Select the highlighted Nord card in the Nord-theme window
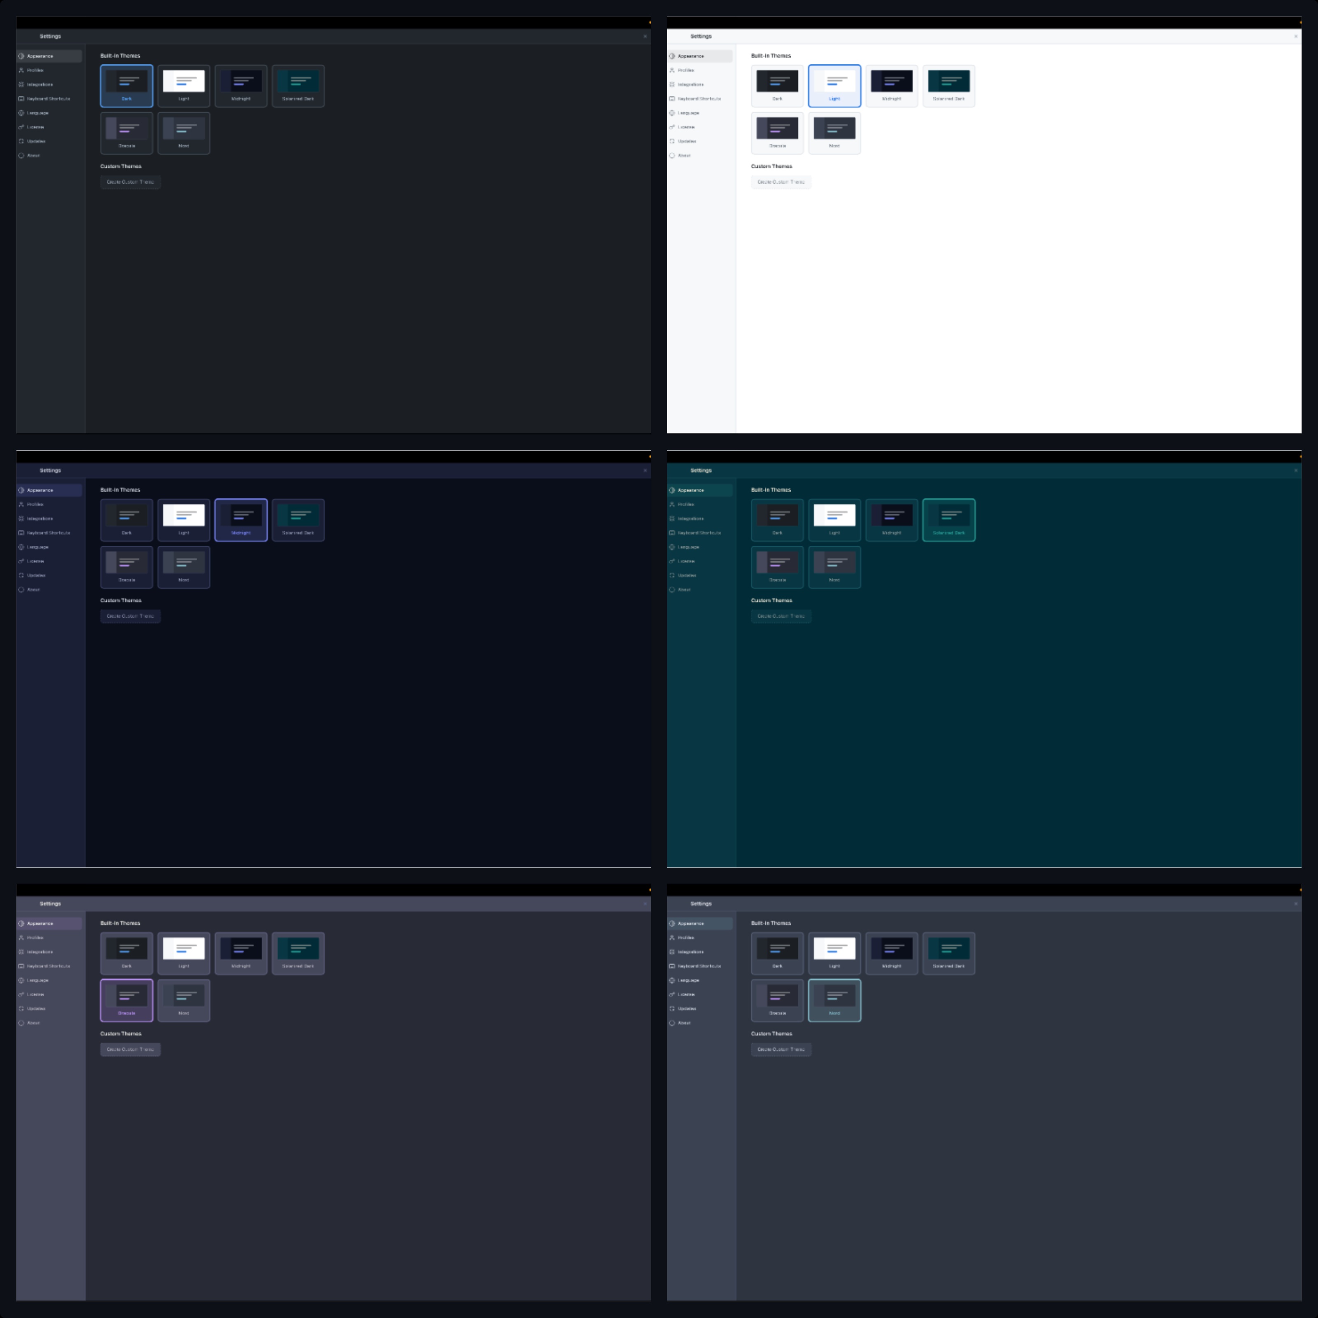The image size is (1318, 1318). 835,1000
